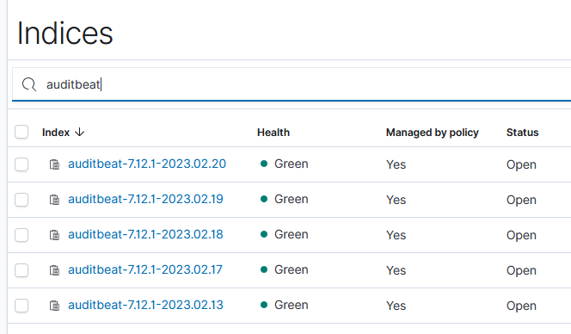Click Yes policy value in 2023.02.17 row
This screenshot has height=334, width=571.
(x=396, y=270)
